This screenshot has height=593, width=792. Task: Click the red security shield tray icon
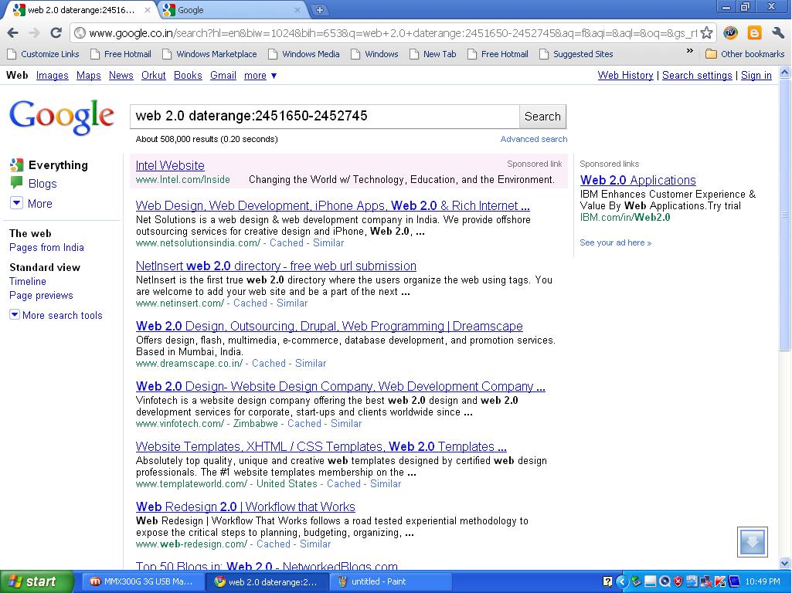[678, 581]
